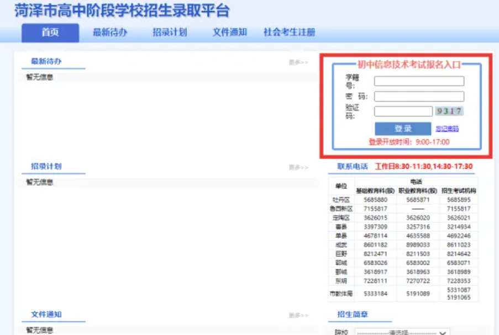
Task: Click the 招生简章 section heading
Action: 352,315
